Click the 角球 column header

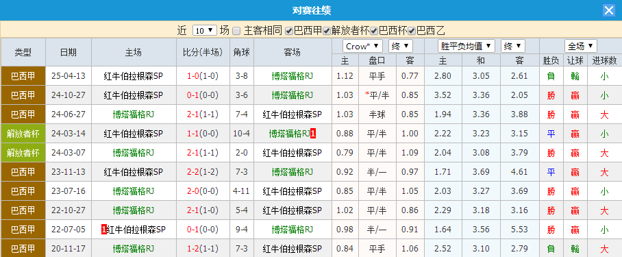(x=242, y=52)
